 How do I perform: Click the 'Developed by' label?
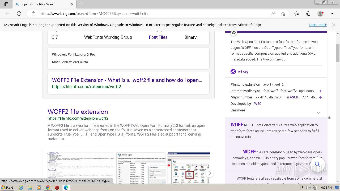pyautogui.click(x=241, y=104)
